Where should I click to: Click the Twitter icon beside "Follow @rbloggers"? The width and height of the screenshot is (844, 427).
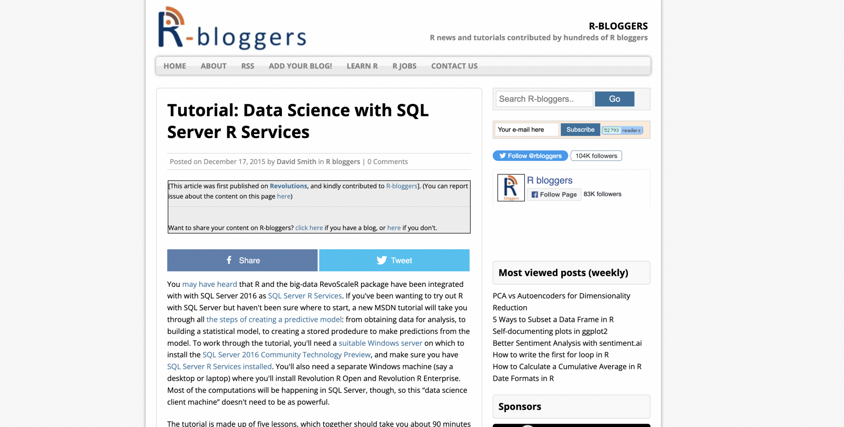tap(503, 155)
